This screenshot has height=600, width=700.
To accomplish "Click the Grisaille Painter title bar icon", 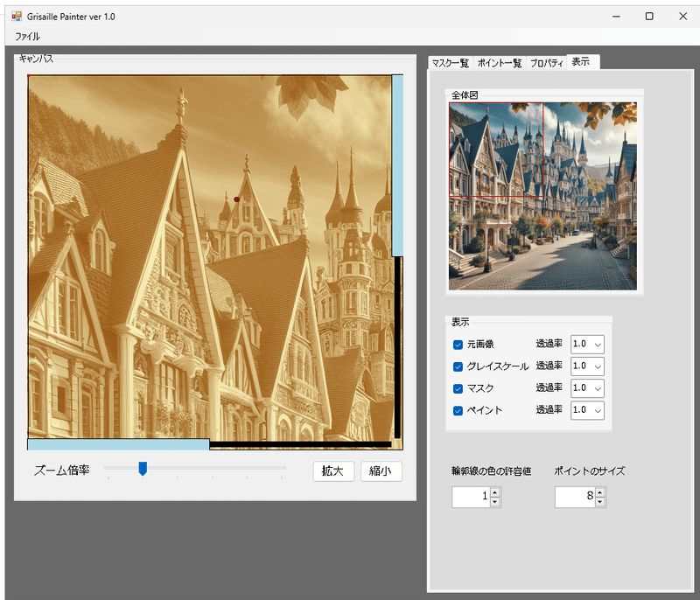I will coord(17,17).
